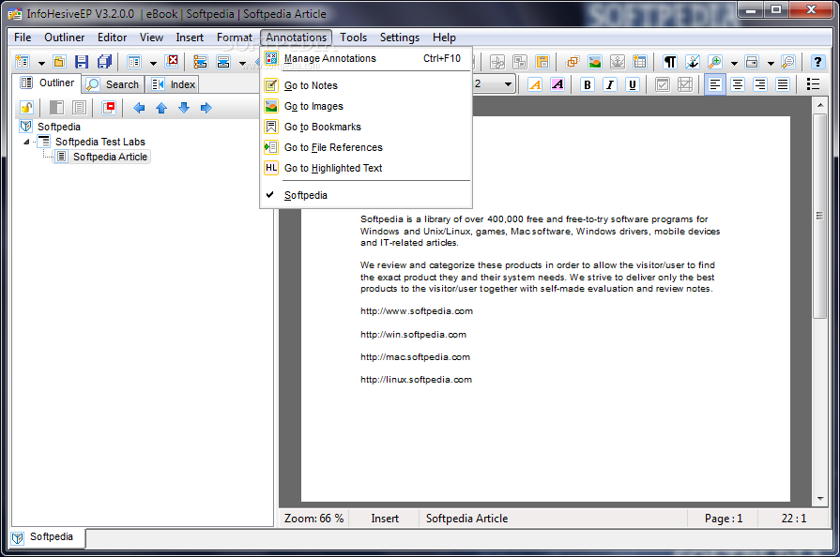The image size is (840, 557).
Task: Toggle the Softpedia checked menu entry
Action: (x=366, y=195)
